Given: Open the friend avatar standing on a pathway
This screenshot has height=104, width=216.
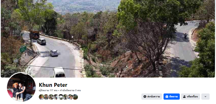Looking at the screenshot, I should (x=66, y=97).
